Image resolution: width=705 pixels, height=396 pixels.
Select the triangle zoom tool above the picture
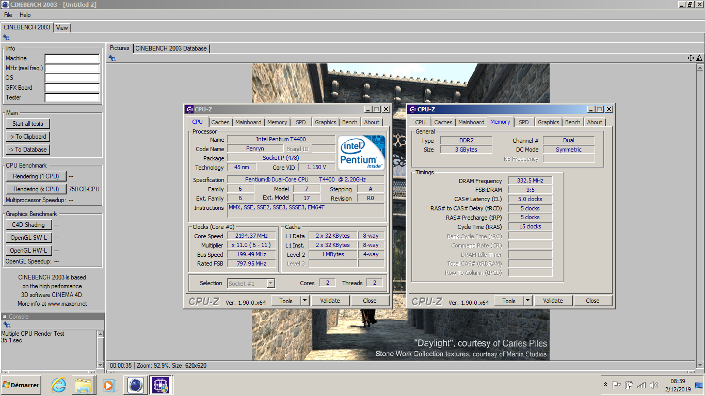coord(699,58)
